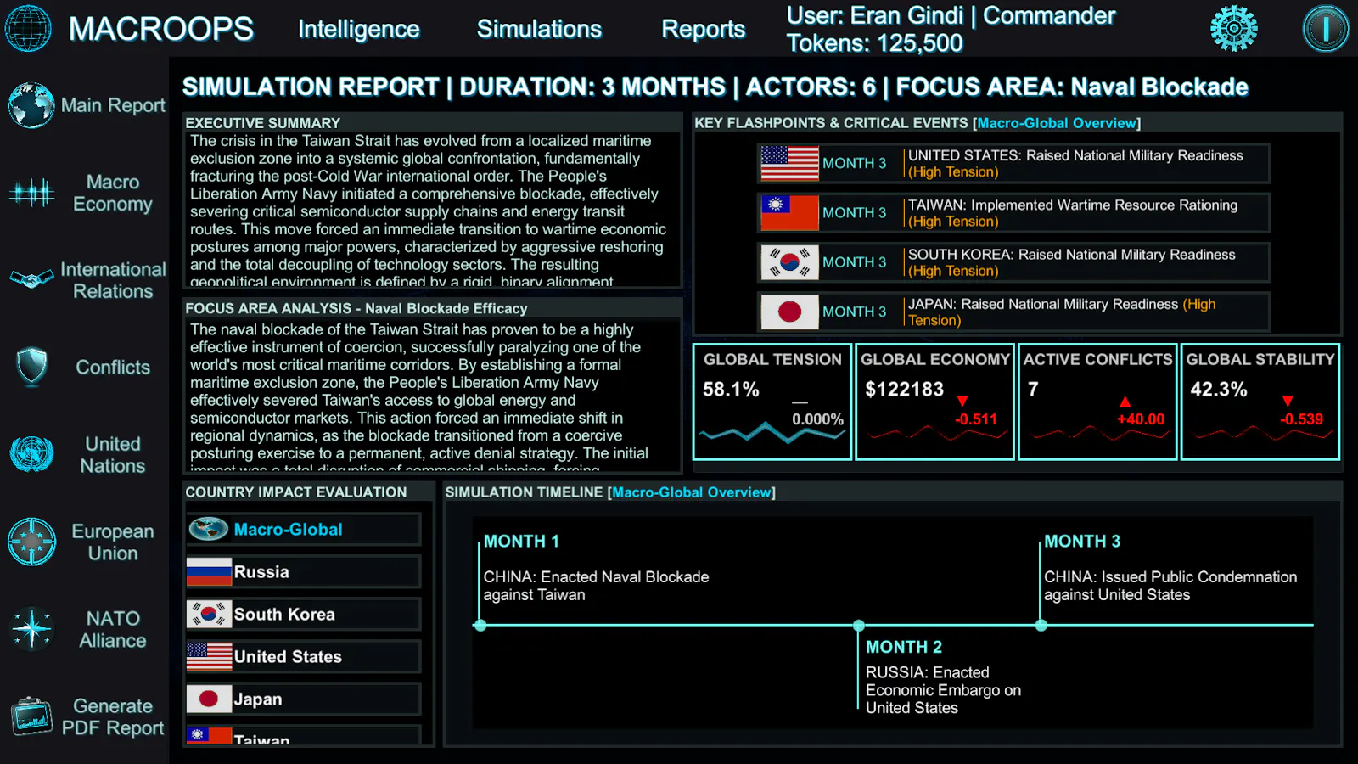Screen dimensions: 1358x764
Task: Click the United States flag in flashpoints
Action: point(789,163)
